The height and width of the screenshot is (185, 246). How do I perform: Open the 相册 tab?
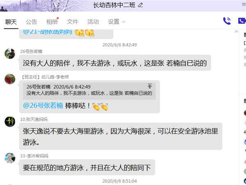(x=52, y=22)
